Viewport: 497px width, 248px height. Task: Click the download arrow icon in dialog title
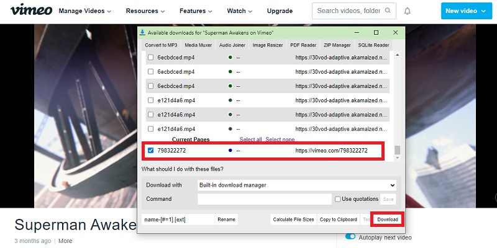(143, 32)
